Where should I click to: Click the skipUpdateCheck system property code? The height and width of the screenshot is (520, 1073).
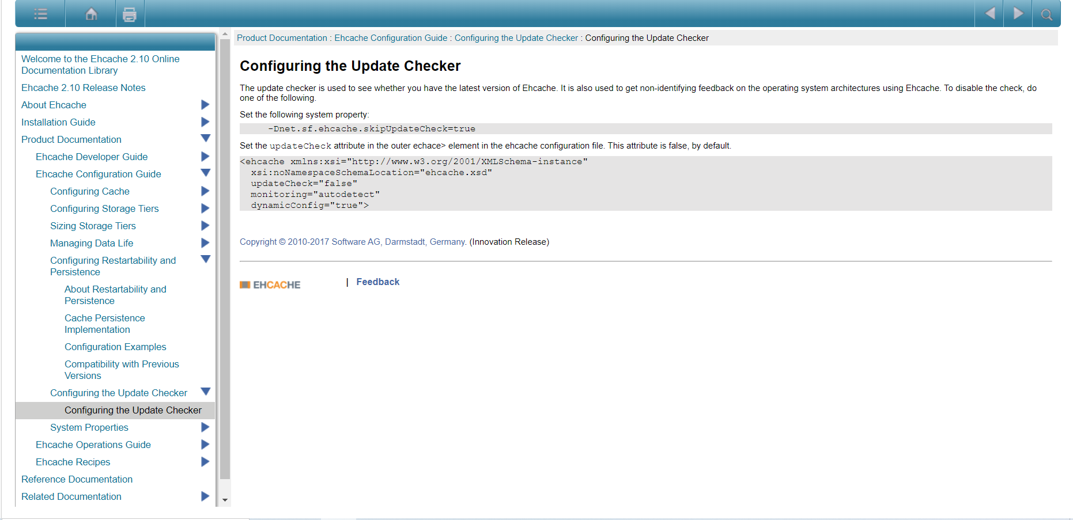(x=372, y=129)
